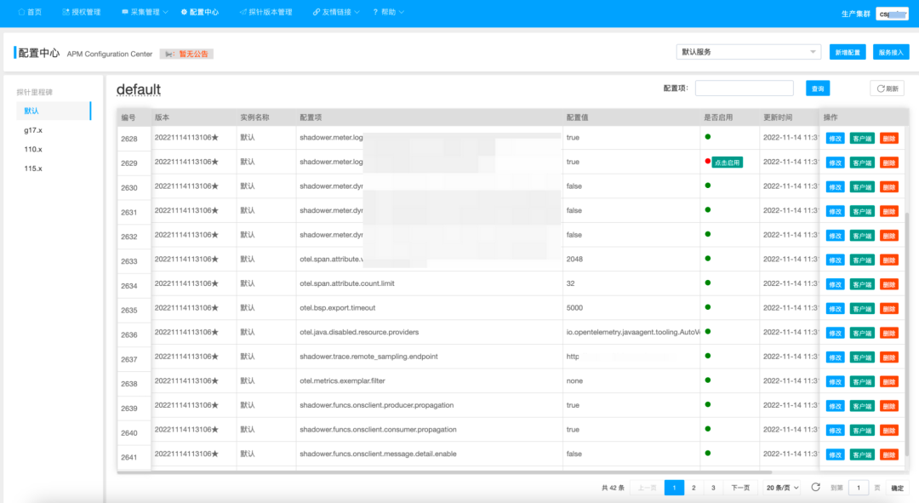
Task: Click 客户端 for row 2637
Action: 862,357
